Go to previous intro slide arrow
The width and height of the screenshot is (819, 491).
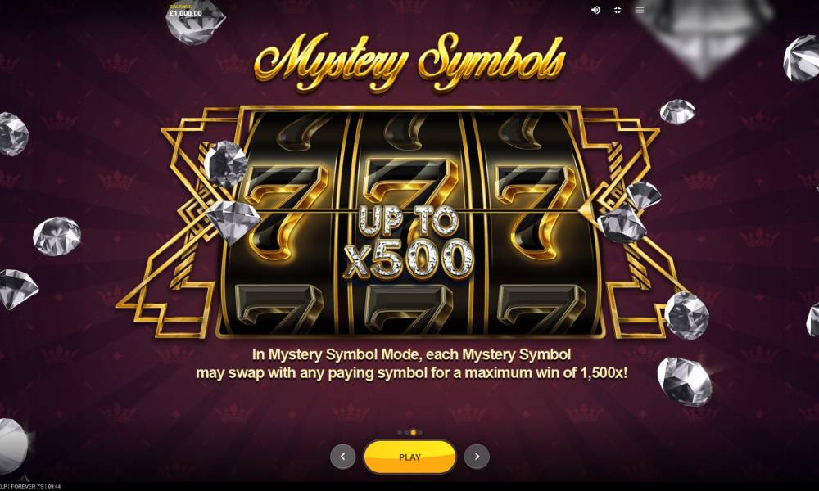point(342,457)
